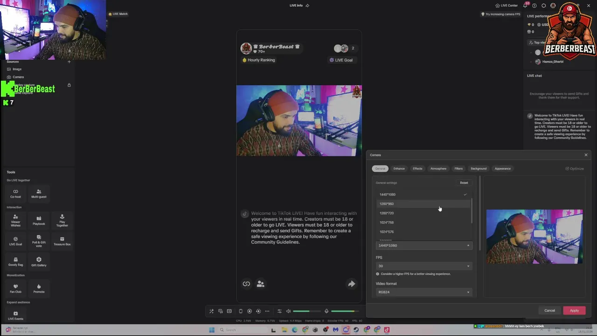Screen dimensions: 597x336
Task: Edit LIVE info pencil icon
Action: (x=307, y=6)
